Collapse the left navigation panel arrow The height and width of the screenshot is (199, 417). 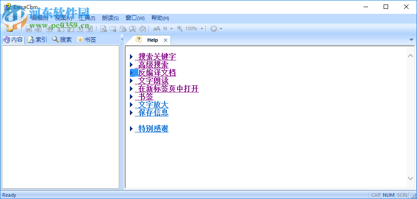[x=122, y=39]
